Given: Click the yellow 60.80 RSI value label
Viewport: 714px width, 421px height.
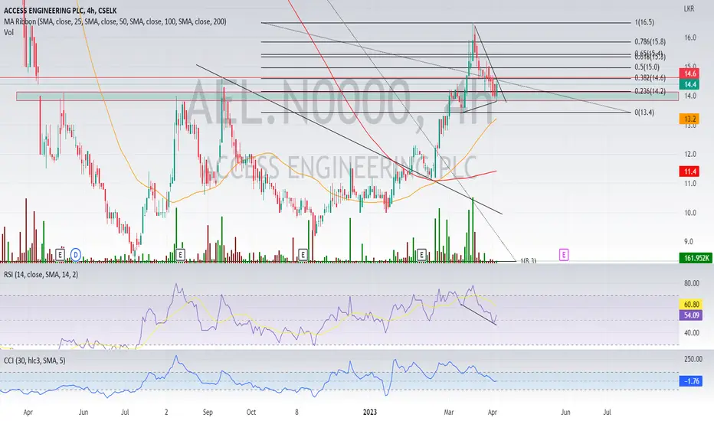Looking at the screenshot, I should (x=691, y=304).
